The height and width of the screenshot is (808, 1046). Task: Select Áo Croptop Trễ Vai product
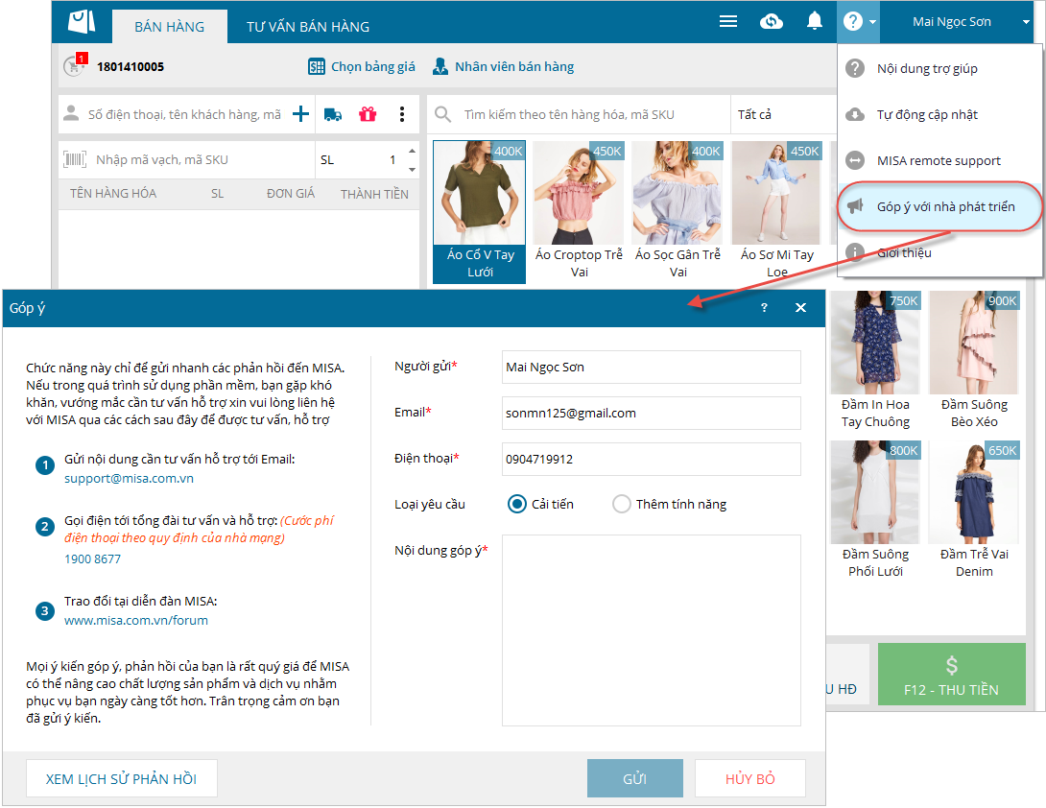point(579,211)
